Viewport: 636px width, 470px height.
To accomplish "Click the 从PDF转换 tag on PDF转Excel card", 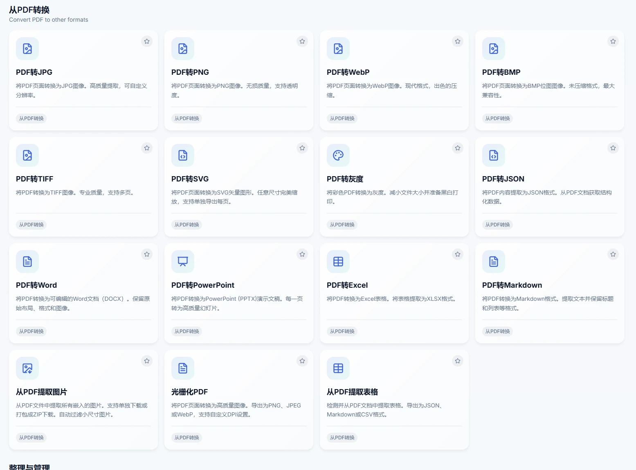I will coord(342,331).
